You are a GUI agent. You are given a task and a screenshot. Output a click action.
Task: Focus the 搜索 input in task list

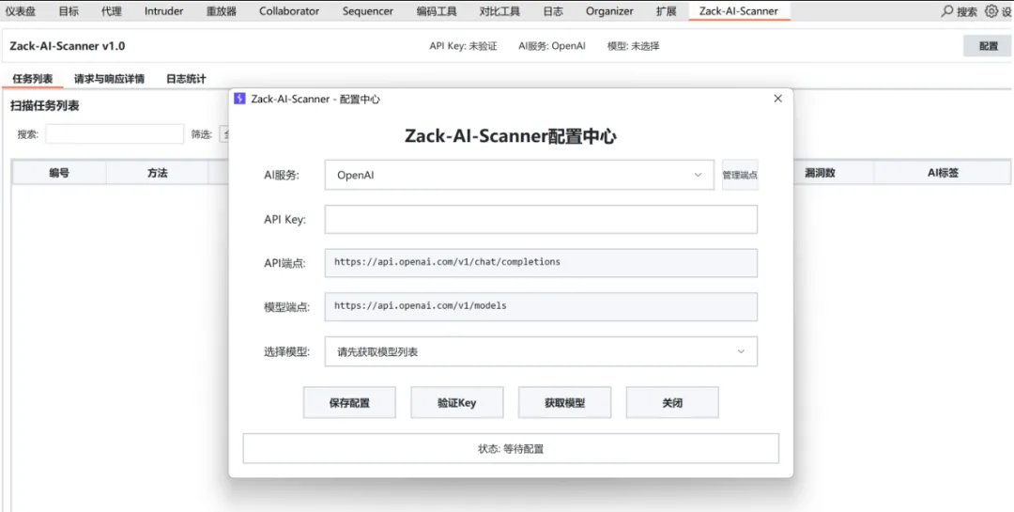click(115, 134)
